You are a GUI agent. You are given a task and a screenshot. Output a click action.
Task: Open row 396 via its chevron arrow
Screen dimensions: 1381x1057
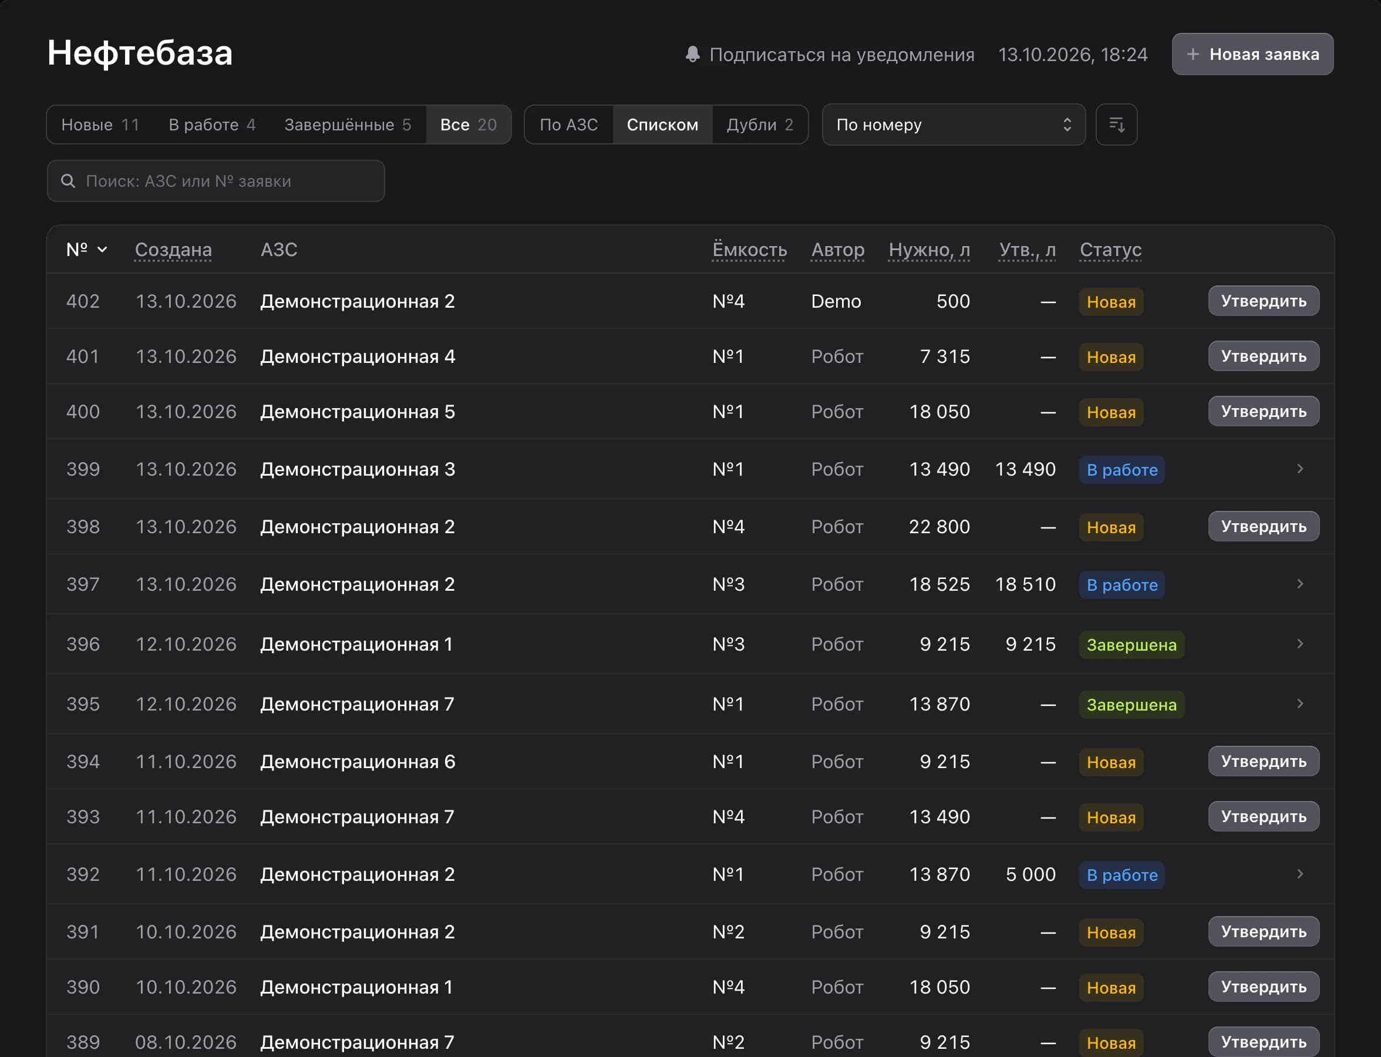click(x=1300, y=644)
